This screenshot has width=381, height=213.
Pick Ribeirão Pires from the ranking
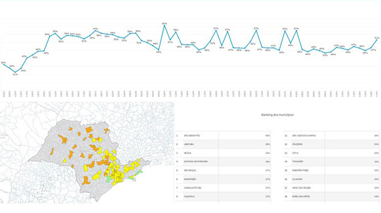[331, 171]
